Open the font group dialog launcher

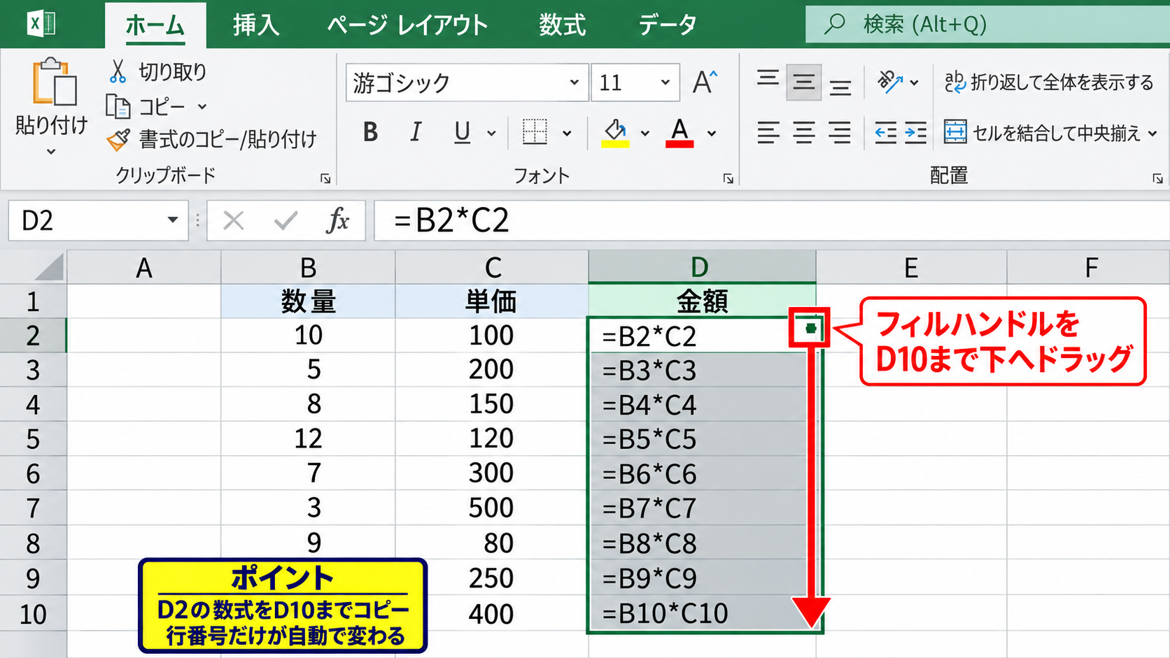(728, 178)
